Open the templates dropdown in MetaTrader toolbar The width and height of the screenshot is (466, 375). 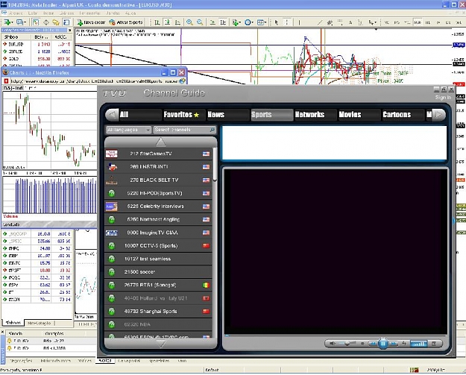(262, 22)
